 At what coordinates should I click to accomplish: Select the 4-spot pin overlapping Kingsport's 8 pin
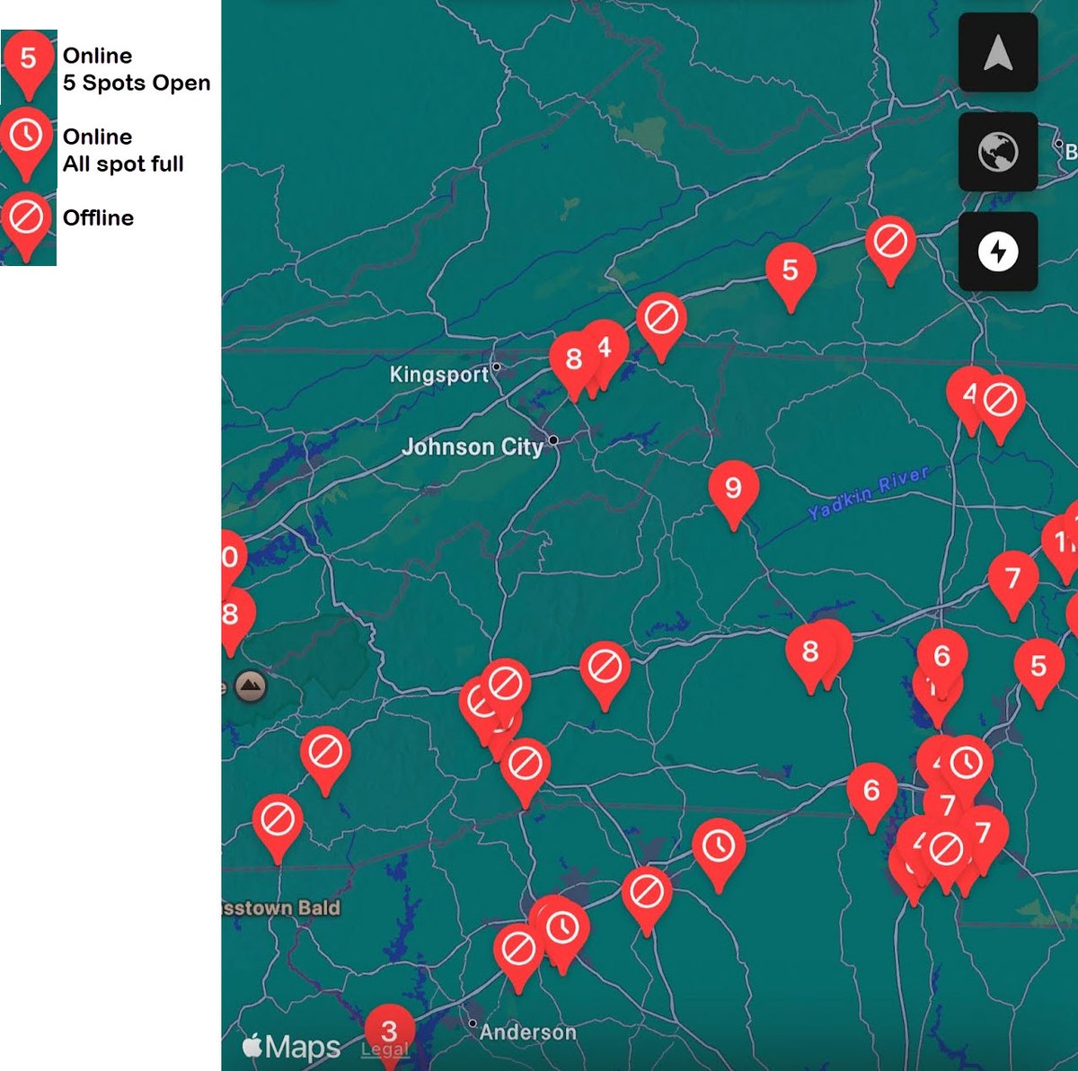[x=606, y=347]
